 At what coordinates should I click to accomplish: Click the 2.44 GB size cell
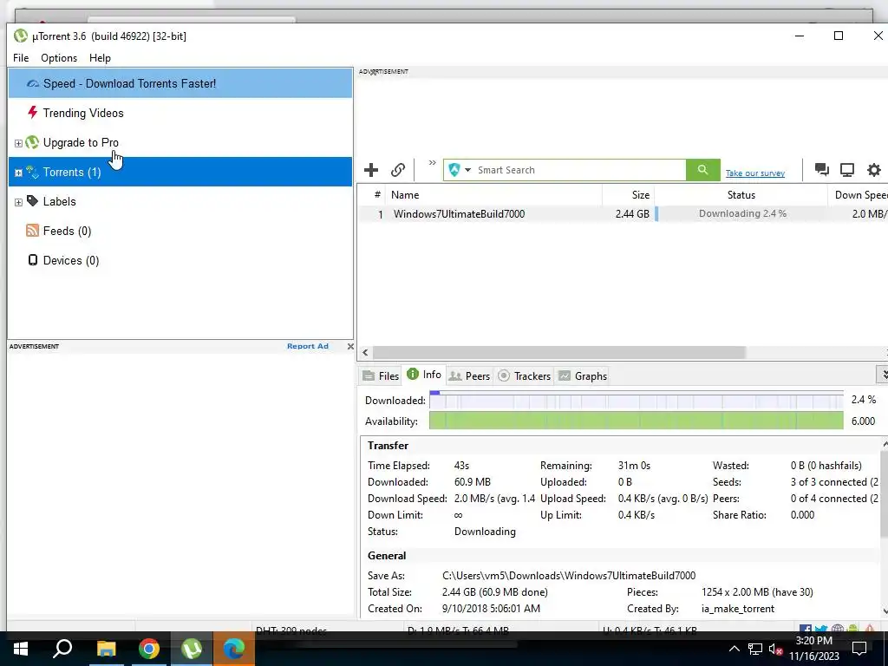tap(632, 214)
